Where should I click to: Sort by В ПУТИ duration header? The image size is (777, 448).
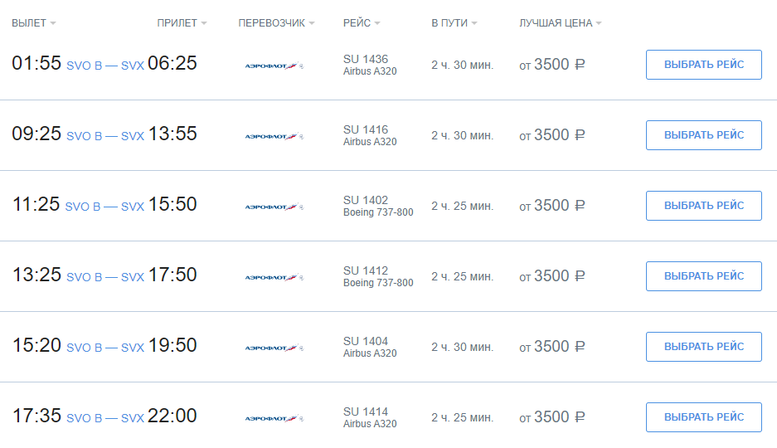pyautogui.click(x=454, y=23)
